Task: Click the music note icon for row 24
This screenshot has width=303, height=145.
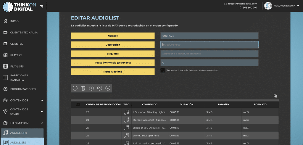Action: [127, 128]
